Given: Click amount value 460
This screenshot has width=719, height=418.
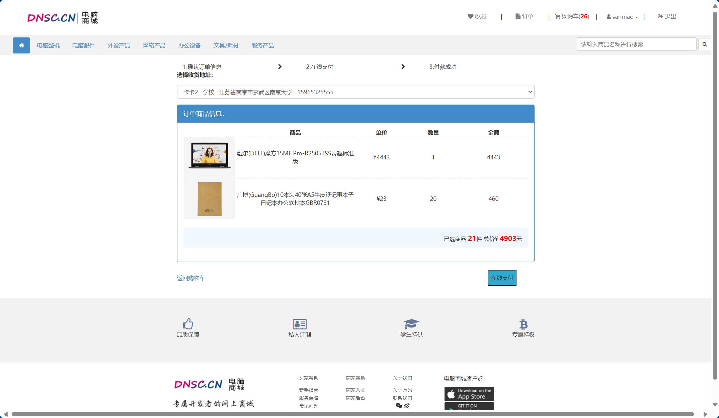Looking at the screenshot, I should click(x=493, y=199).
